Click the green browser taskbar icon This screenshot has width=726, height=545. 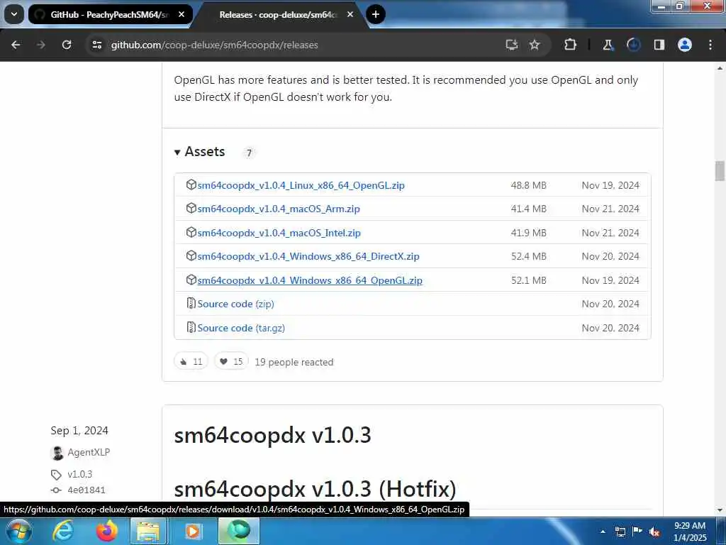tap(238, 531)
